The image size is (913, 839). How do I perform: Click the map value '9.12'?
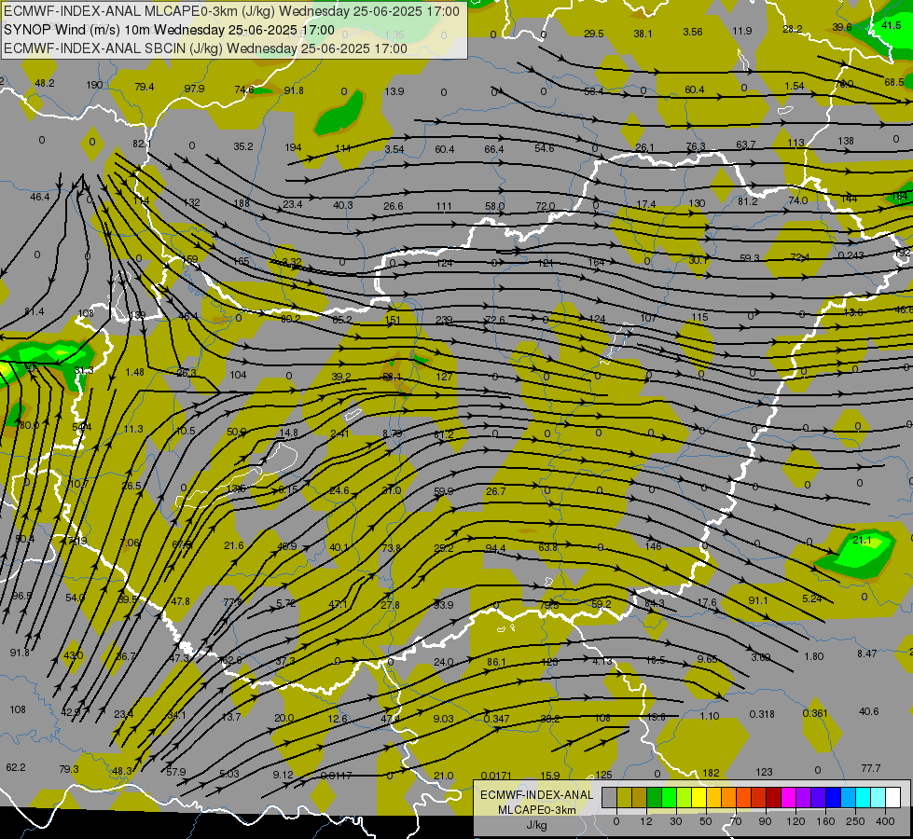pyautogui.click(x=283, y=775)
